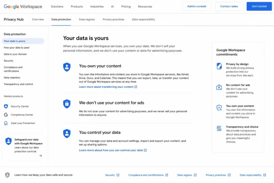Click Learn how we keep your data safe text

coord(43,175)
